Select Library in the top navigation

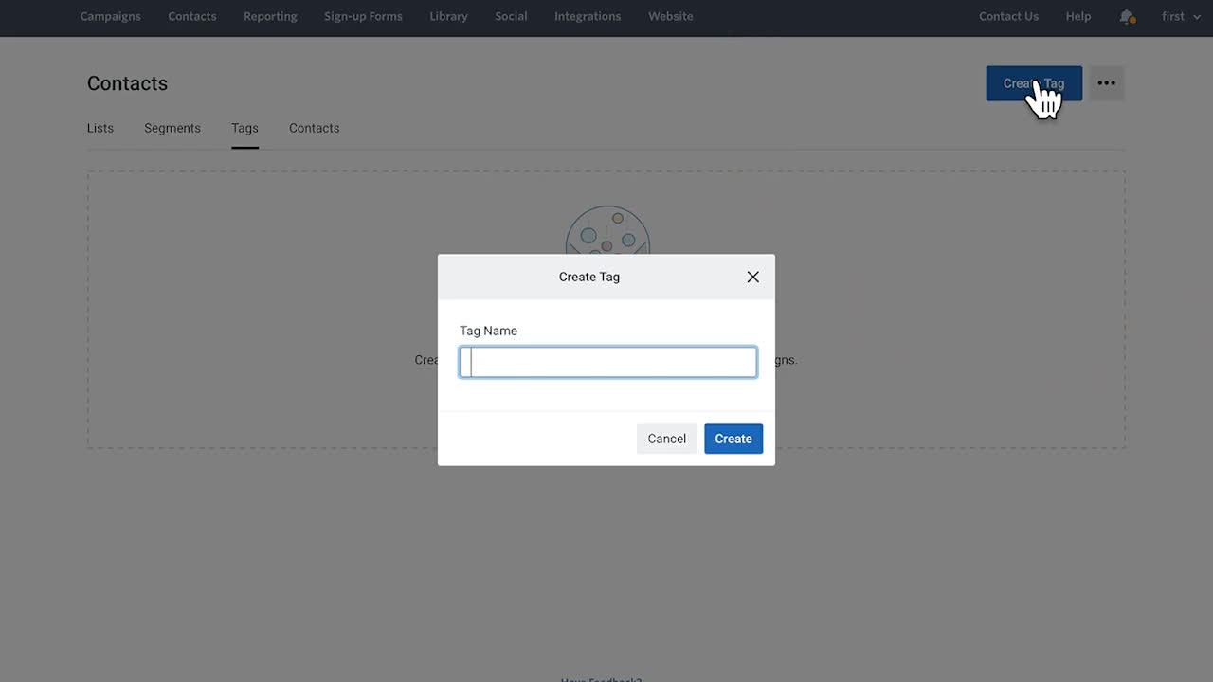448,16
